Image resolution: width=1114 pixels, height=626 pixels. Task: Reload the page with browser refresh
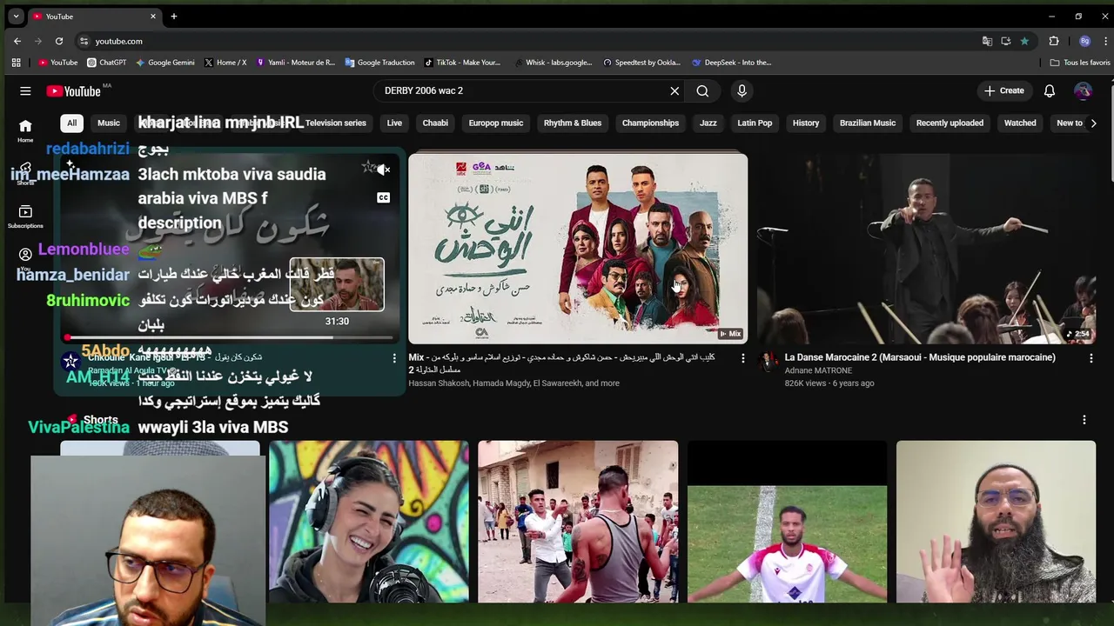click(x=59, y=41)
